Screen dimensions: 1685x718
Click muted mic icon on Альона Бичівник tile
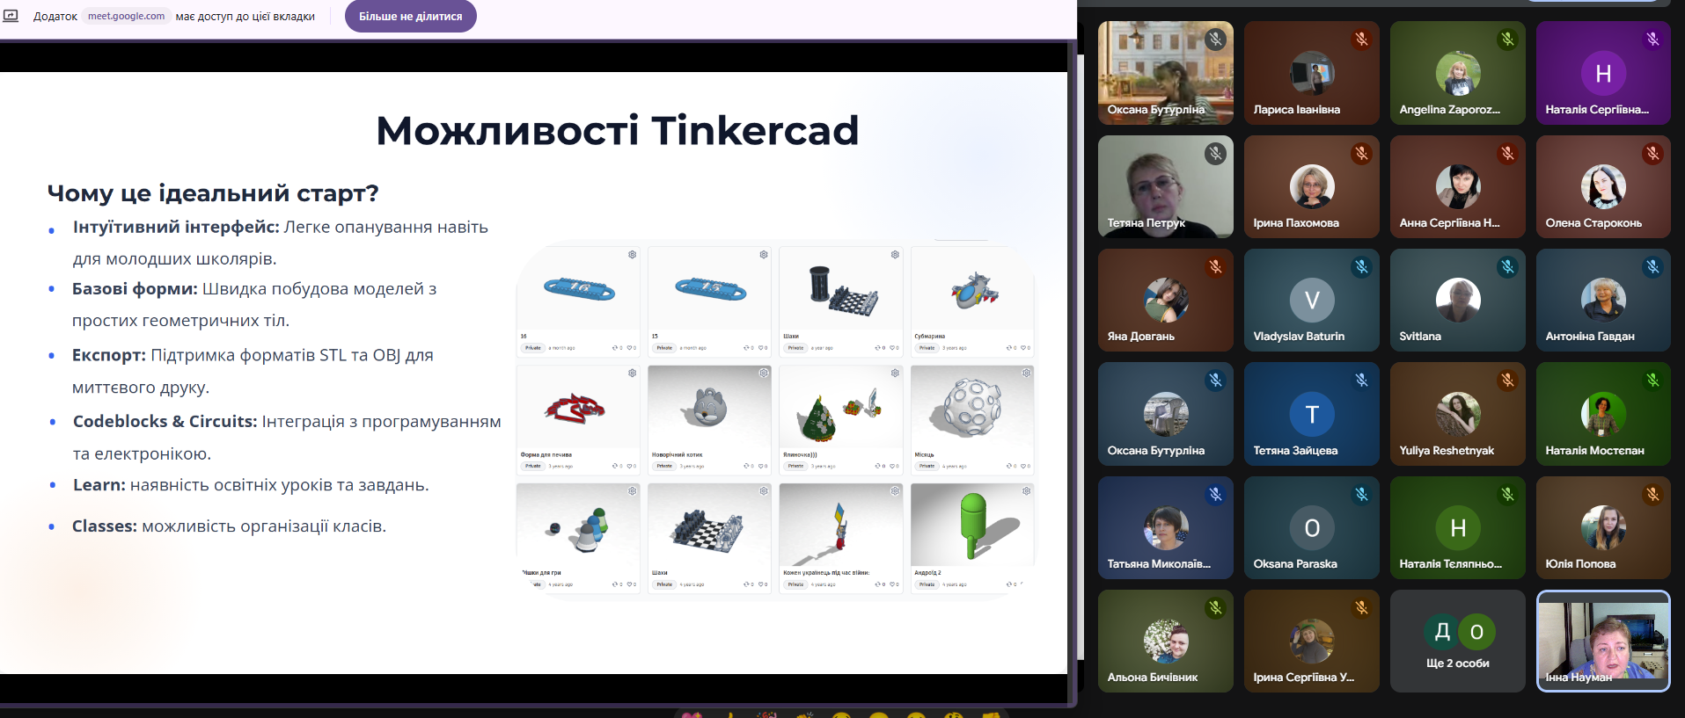(x=1215, y=608)
